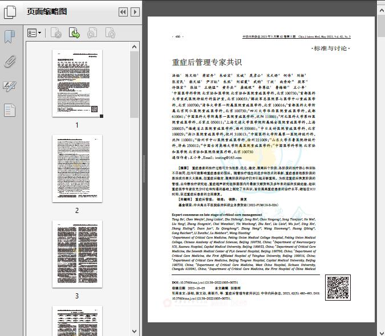Open the Signatures panel
This screenshot has height=336, width=385.
[x=10, y=86]
